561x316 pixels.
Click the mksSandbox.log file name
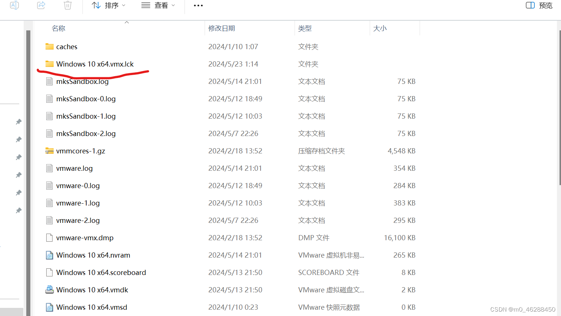83,81
